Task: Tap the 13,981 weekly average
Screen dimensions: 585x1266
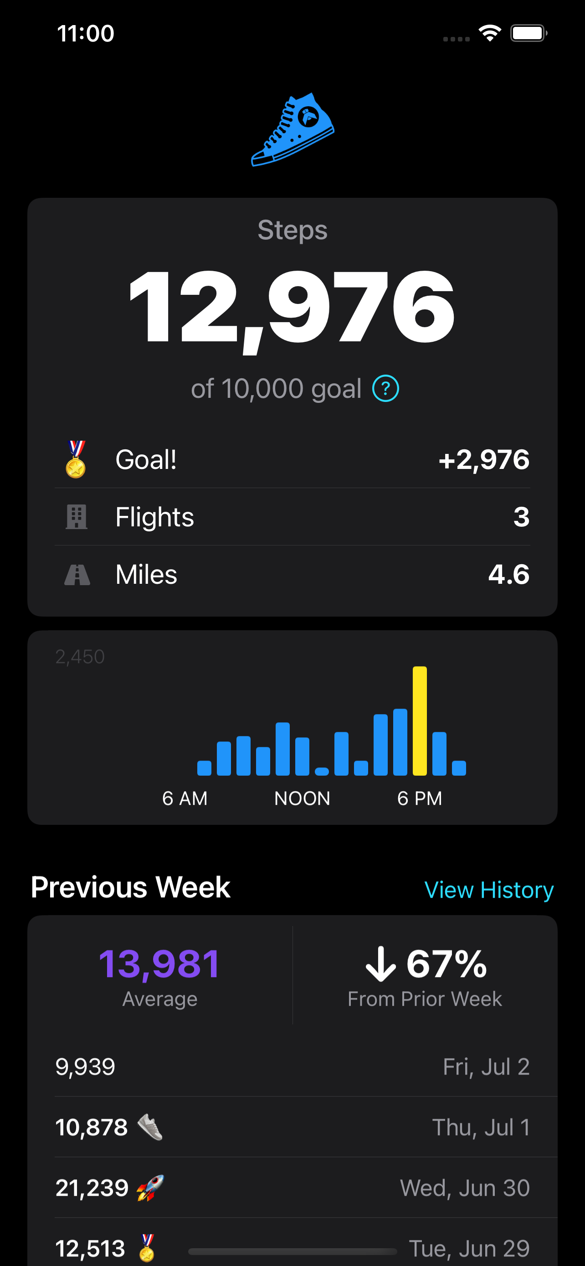Action: click(x=159, y=964)
